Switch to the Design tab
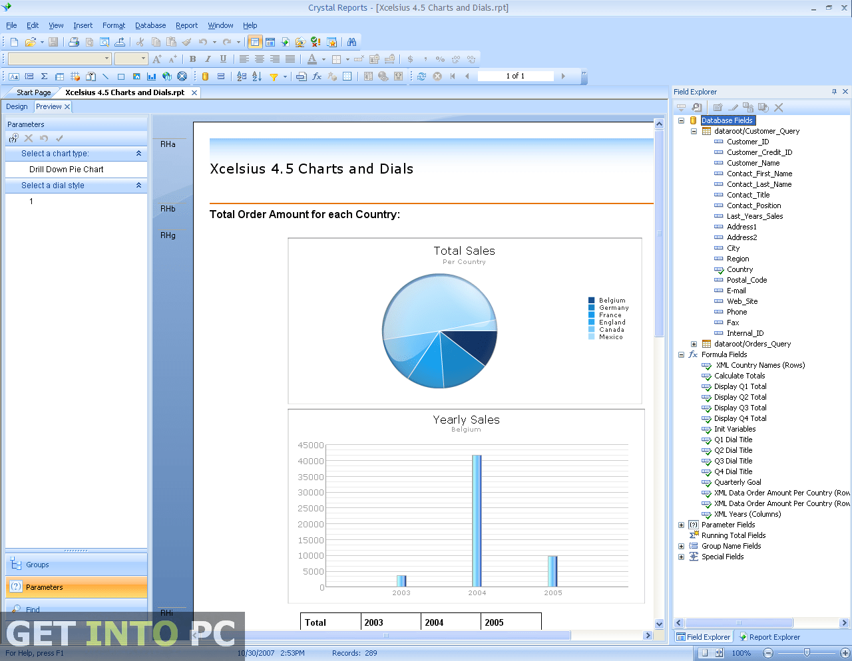 point(17,106)
